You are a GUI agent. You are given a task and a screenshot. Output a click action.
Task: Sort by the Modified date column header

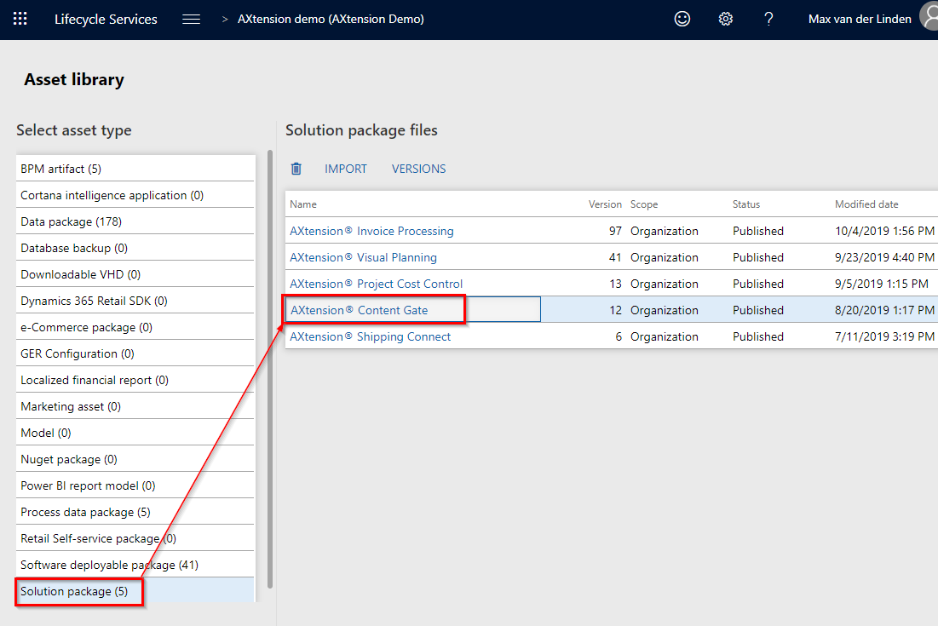click(x=866, y=204)
